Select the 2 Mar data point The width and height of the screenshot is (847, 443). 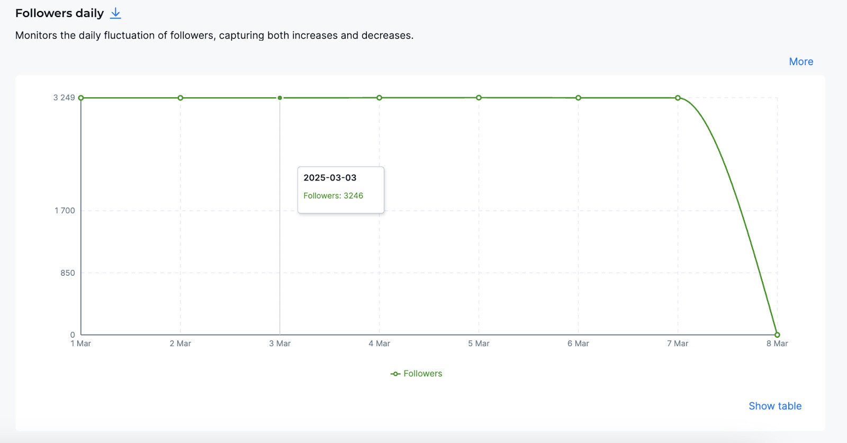point(181,98)
